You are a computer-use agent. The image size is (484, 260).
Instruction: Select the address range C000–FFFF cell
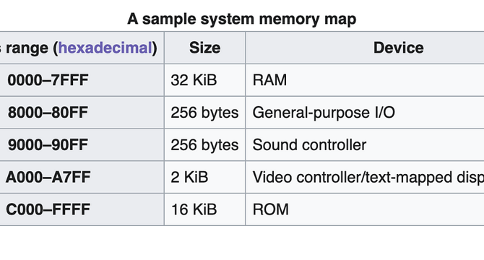pyautogui.click(x=82, y=209)
